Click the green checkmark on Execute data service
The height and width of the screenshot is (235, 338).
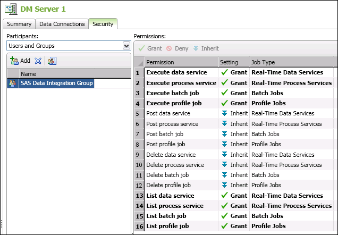point(224,72)
